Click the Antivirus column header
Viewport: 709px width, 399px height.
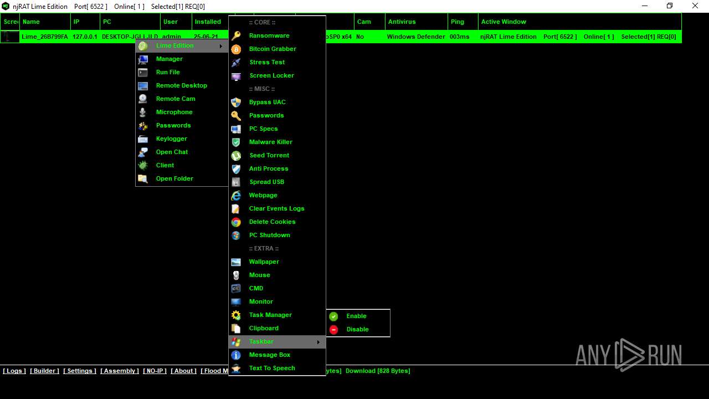417,22
